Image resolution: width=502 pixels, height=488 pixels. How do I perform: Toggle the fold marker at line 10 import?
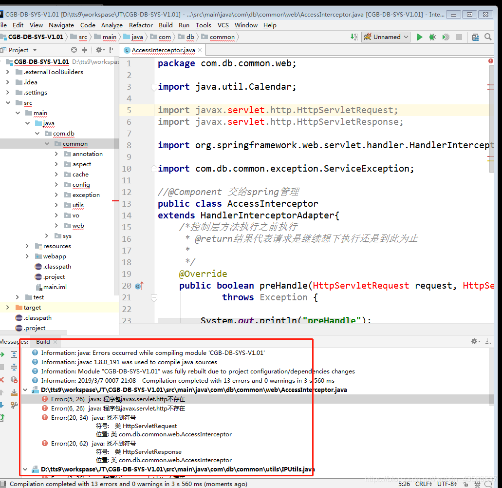[x=154, y=169]
